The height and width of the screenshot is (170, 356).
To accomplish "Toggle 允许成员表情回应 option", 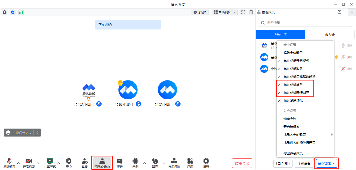I will click(x=305, y=93).
